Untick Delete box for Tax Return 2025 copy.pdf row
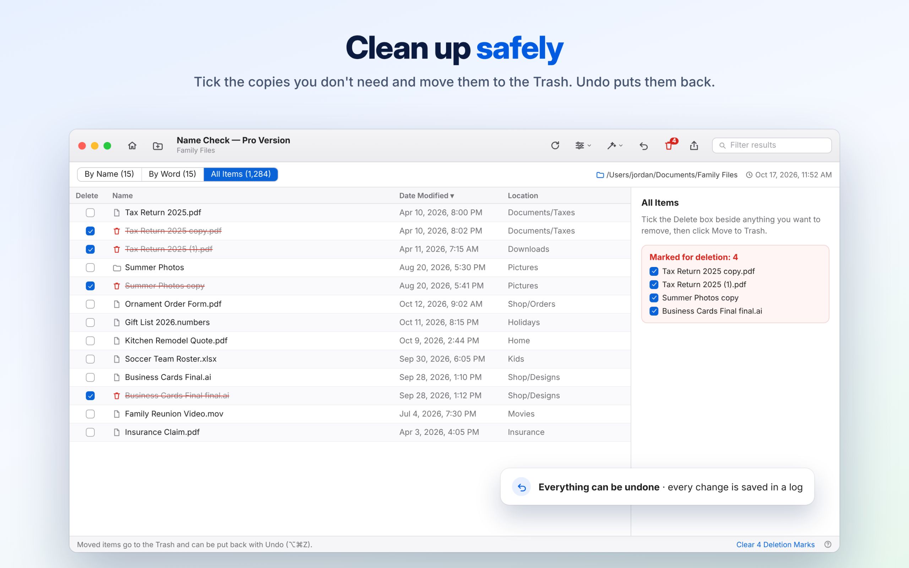This screenshot has width=909, height=568. (x=90, y=231)
